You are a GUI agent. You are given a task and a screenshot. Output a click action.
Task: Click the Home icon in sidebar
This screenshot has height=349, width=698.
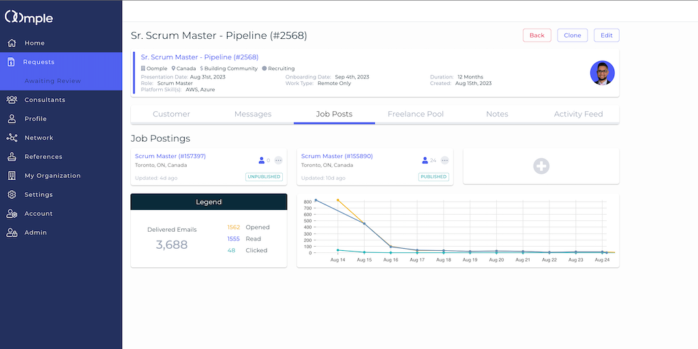click(12, 43)
